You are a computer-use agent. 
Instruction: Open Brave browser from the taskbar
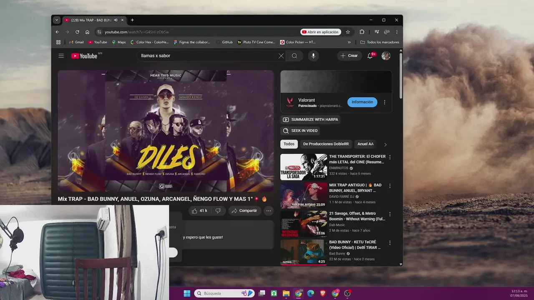(x=323, y=293)
